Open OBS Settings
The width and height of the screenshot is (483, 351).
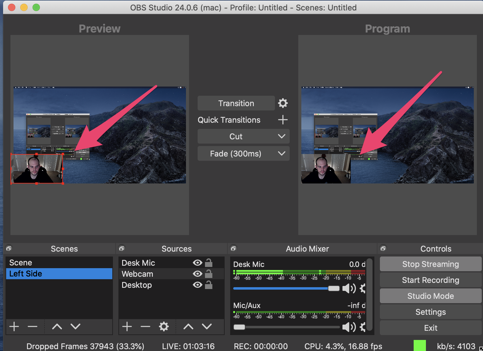[431, 312]
